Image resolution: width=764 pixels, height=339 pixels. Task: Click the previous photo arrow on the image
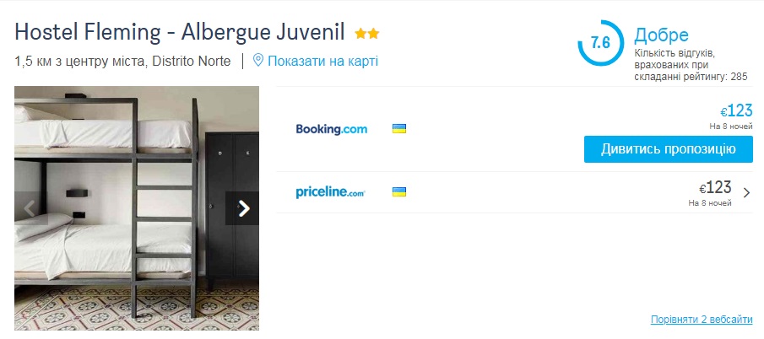(x=30, y=208)
